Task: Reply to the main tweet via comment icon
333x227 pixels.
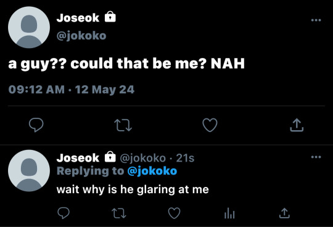Action: pos(36,125)
